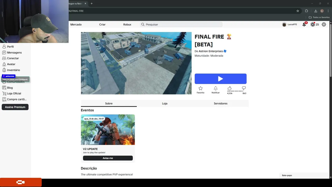
Task: Open Blog from the sidebar
Action: click(x=7, y=88)
